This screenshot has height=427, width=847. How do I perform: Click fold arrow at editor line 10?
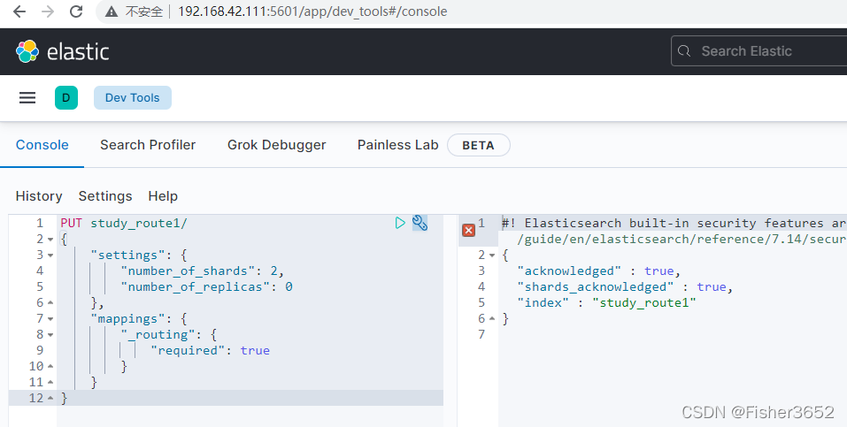click(50, 366)
